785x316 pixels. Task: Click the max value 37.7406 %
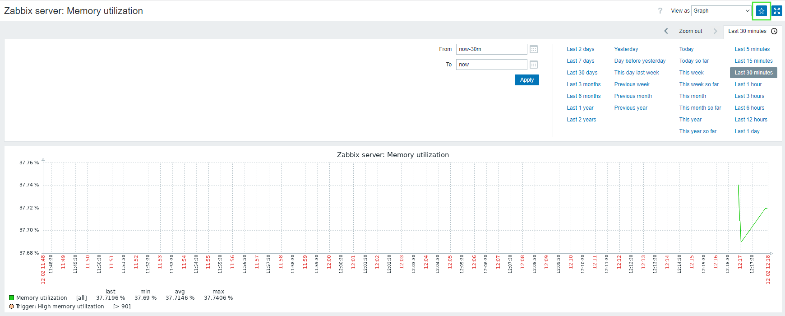point(218,298)
